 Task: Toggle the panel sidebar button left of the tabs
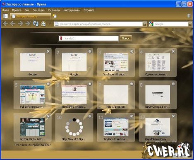coord(5,16)
